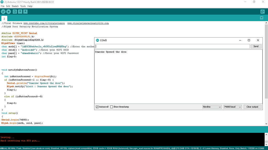Open the Serial Monitor magnifier icon
Viewport: 268px width, 150px height.
pos(262,11)
